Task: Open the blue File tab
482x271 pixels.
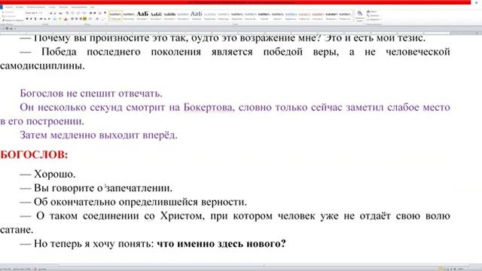Action: [x=2, y=7]
